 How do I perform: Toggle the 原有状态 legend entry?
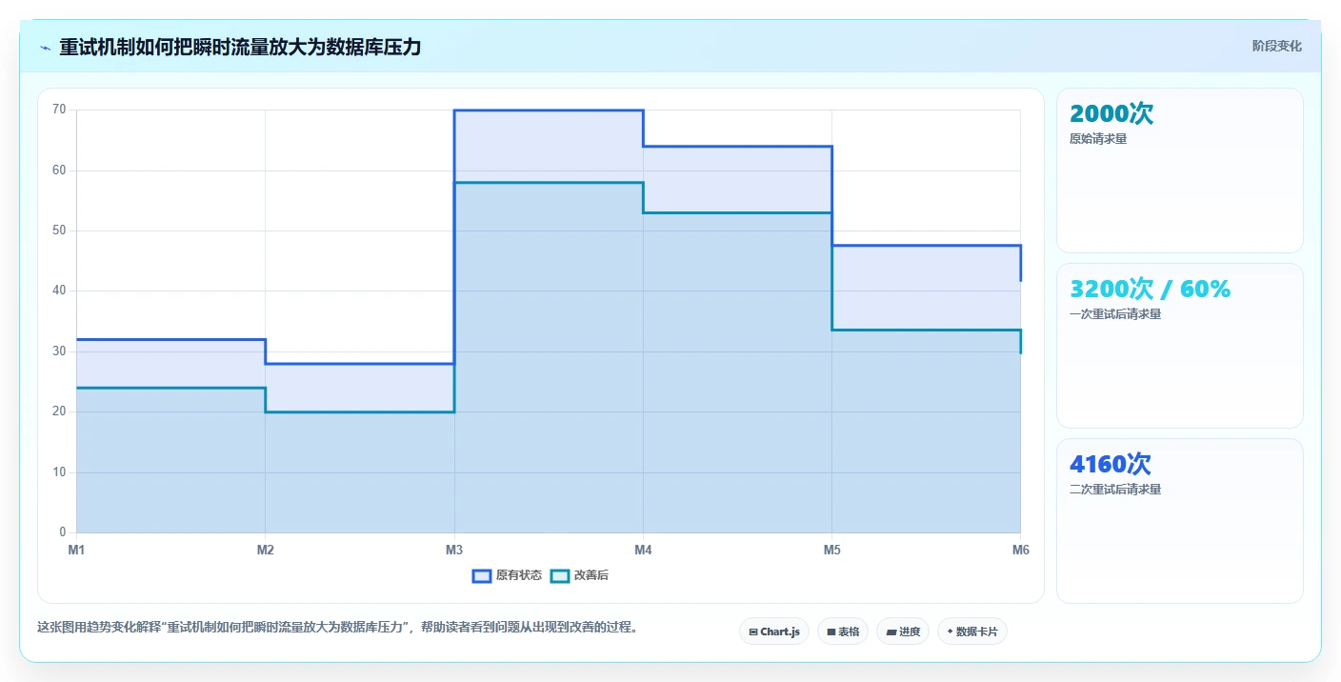tap(507, 575)
